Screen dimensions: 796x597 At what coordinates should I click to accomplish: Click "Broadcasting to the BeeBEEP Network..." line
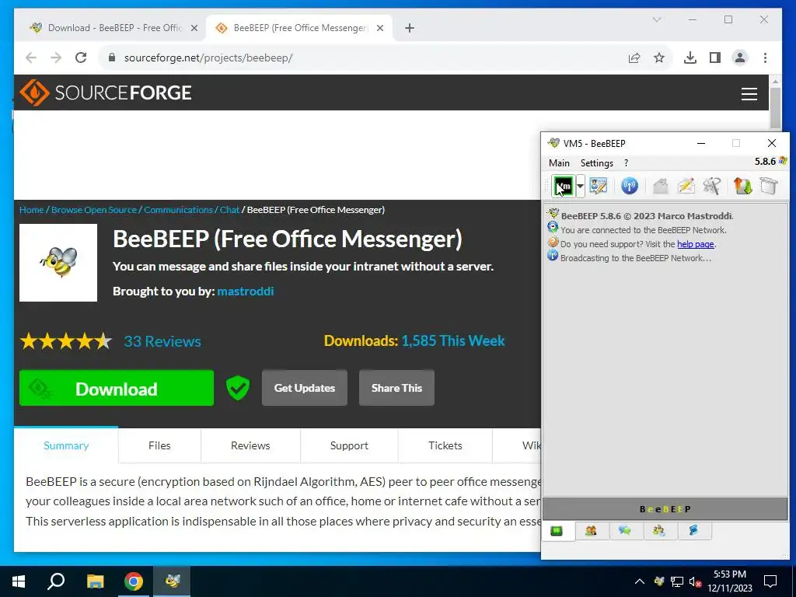(x=636, y=258)
